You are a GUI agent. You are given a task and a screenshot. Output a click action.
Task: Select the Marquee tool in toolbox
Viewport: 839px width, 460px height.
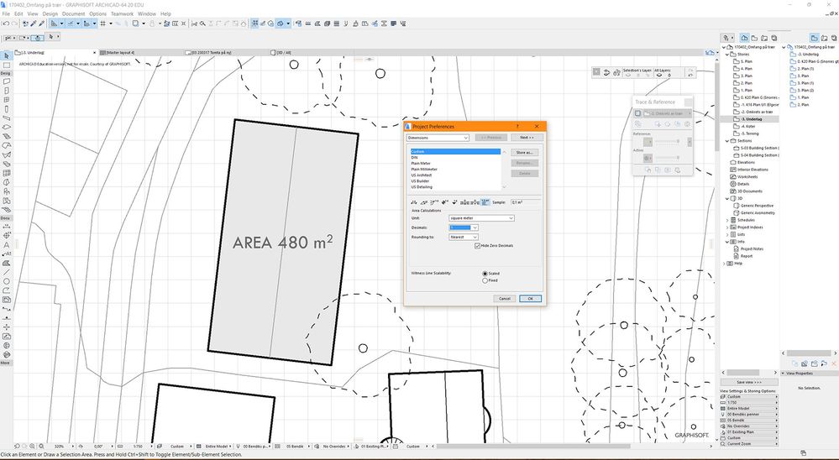click(x=7, y=65)
